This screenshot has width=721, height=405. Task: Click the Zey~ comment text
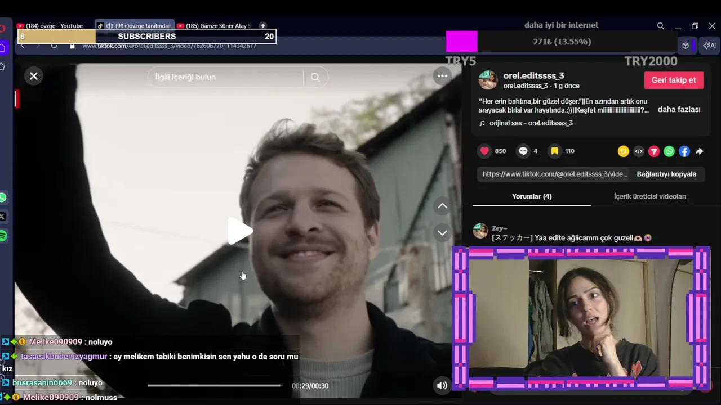(x=572, y=237)
